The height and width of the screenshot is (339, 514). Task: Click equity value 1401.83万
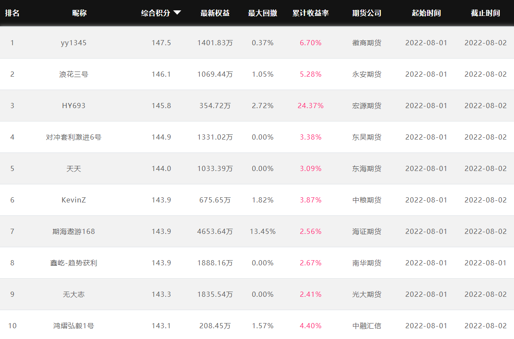215,43
